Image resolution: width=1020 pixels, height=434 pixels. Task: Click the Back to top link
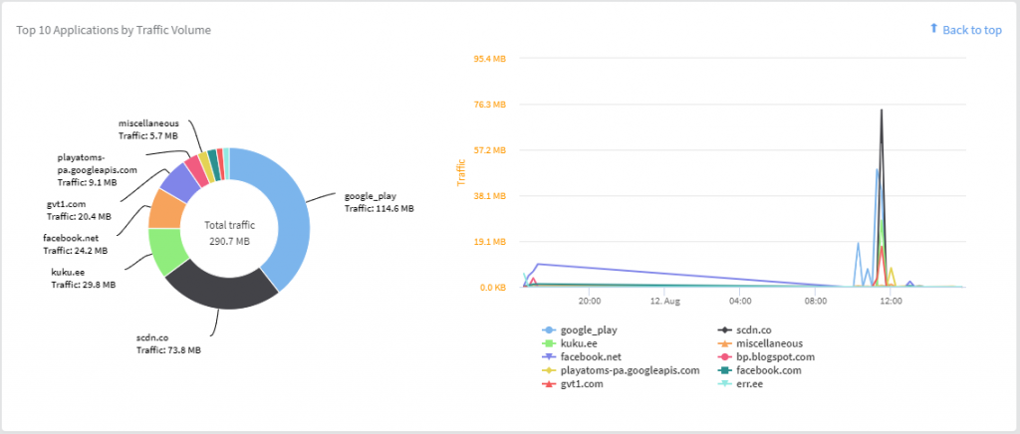(x=971, y=30)
